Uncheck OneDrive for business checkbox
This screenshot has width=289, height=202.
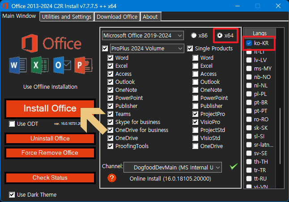(x=110, y=130)
